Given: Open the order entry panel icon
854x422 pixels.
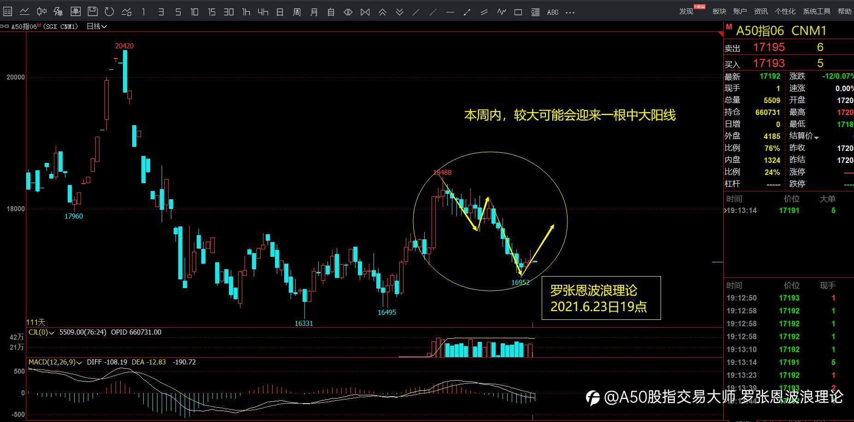Looking at the screenshot, I should (x=76, y=12).
